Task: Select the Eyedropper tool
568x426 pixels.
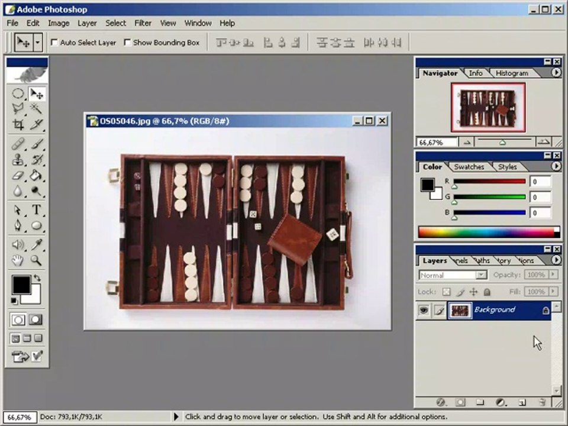Action: point(37,244)
